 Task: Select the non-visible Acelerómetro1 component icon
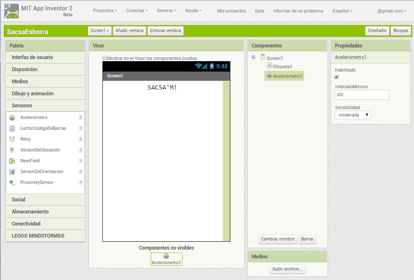click(166, 256)
